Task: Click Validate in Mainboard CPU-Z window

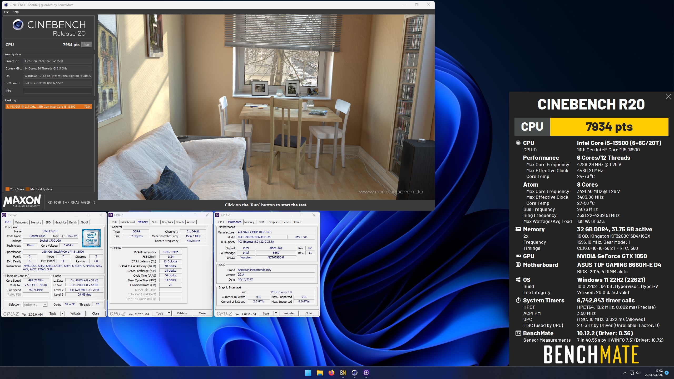Action: 289,313
